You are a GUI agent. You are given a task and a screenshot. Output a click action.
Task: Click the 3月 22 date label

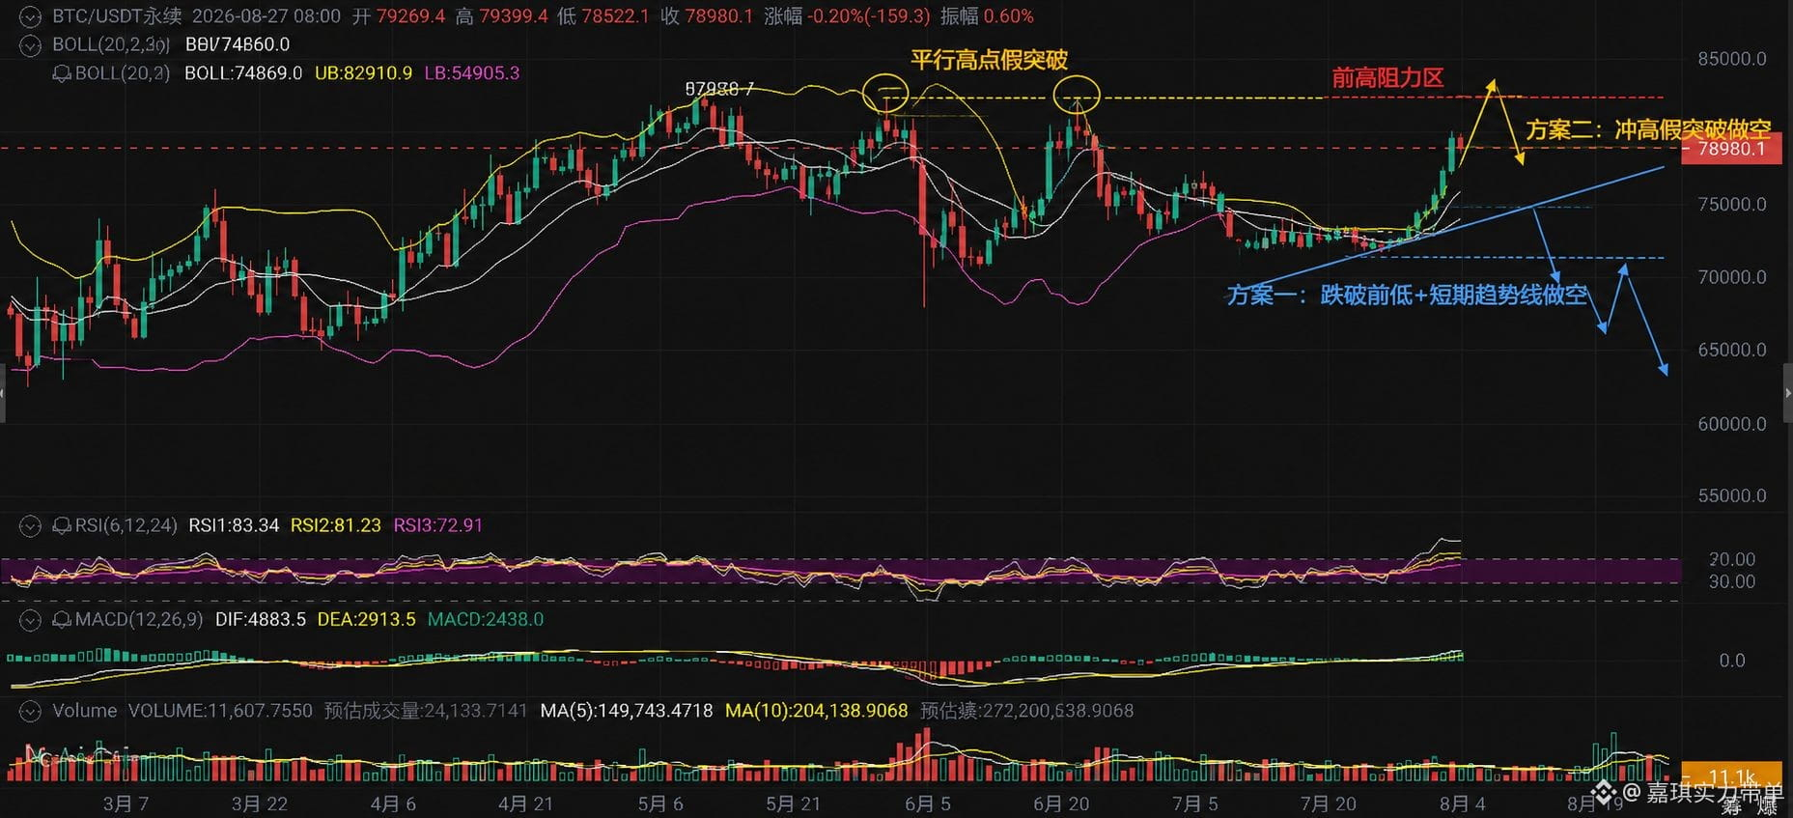(259, 804)
